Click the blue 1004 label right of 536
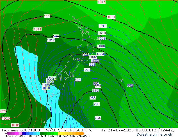Image resolution: width=178 pixels, height=137 pixels. click(100, 54)
